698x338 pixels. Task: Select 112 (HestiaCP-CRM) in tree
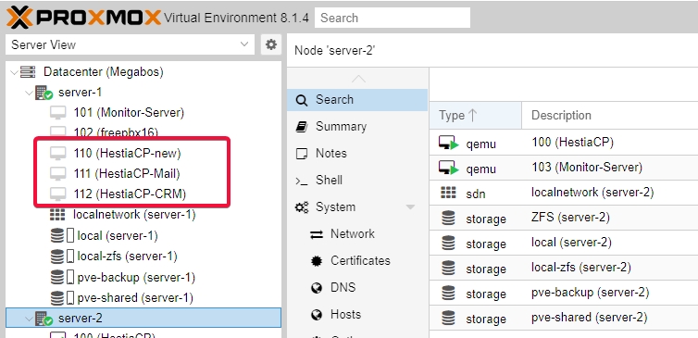tap(130, 194)
